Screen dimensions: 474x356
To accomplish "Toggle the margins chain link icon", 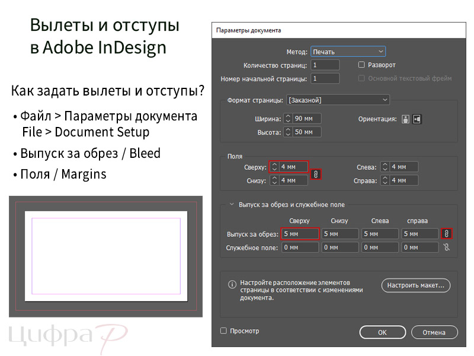I will pyautogui.click(x=316, y=174).
